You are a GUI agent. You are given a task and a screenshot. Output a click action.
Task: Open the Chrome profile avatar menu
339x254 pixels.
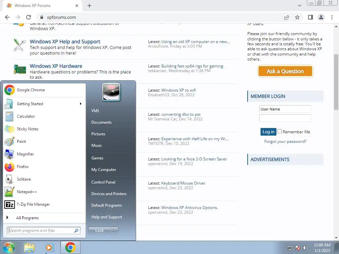coord(321,17)
